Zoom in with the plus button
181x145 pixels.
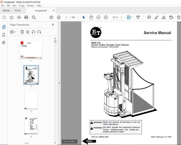(106, 18)
